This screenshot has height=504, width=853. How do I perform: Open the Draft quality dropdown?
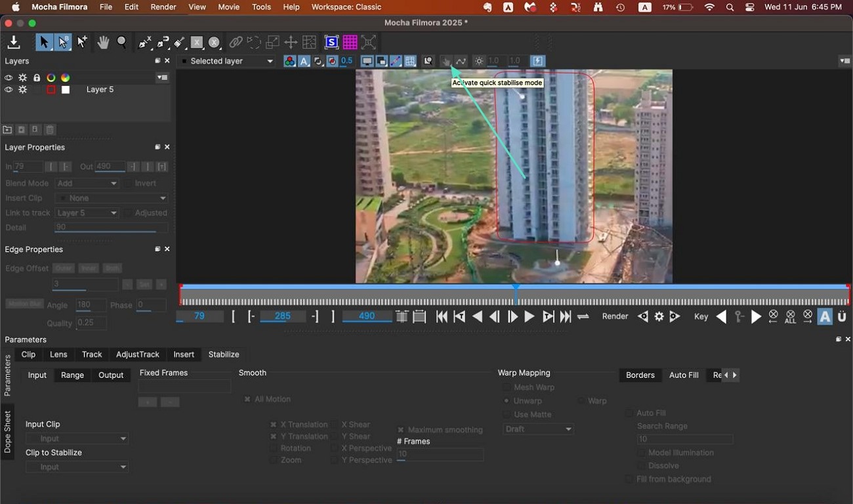point(538,429)
